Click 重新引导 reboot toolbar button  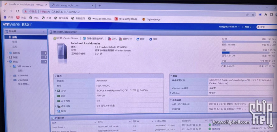coord(125,39)
